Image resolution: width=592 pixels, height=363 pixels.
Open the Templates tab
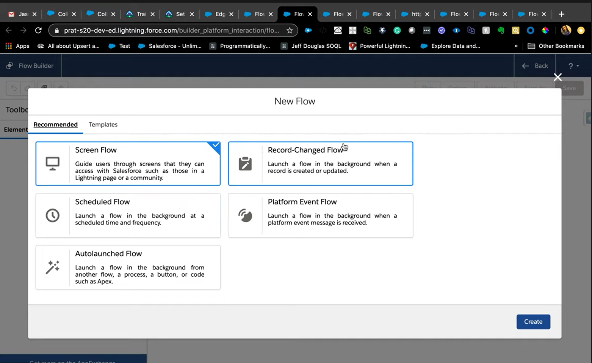[103, 125]
